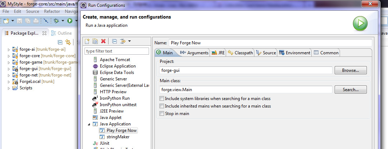Delete selected launch configuration with red X

click(104, 41)
